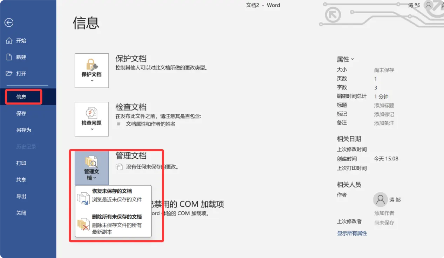This screenshot has height=258, width=444.
Task: Open 导出 from the sidebar
Action: [x=28, y=196]
